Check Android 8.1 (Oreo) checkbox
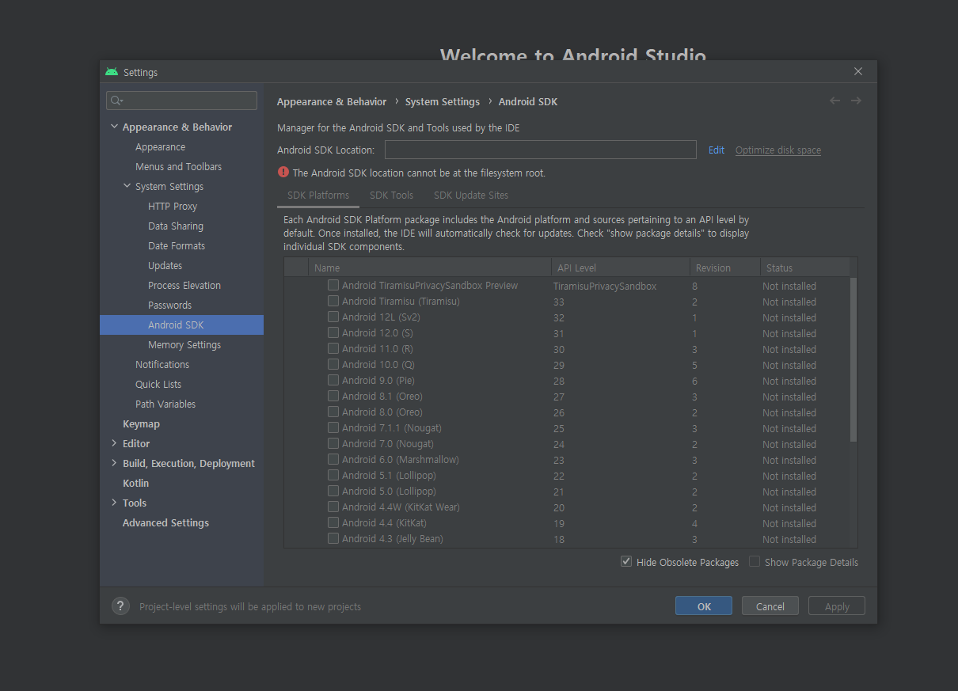The width and height of the screenshot is (958, 691). point(333,396)
